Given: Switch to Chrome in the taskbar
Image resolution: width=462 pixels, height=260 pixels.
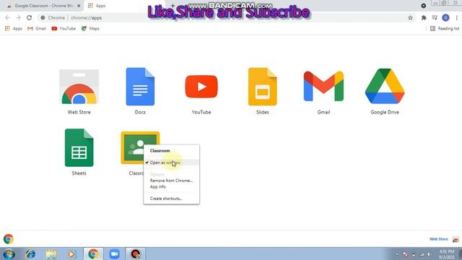Looking at the screenshot, I should [93, 254].
